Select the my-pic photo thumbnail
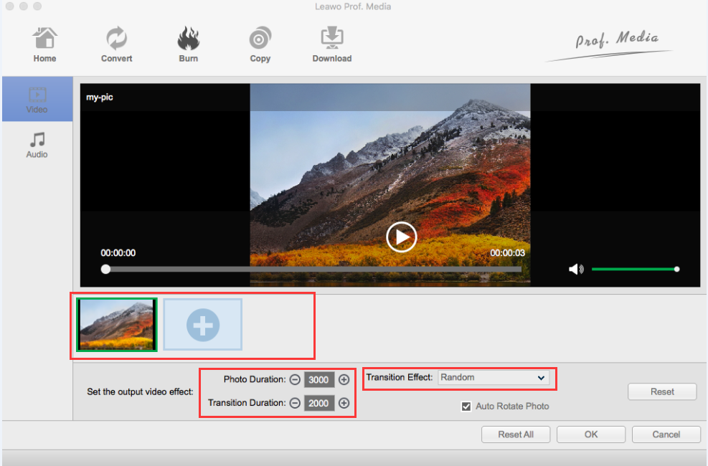 pyautogui.click(x=115, y=324)
